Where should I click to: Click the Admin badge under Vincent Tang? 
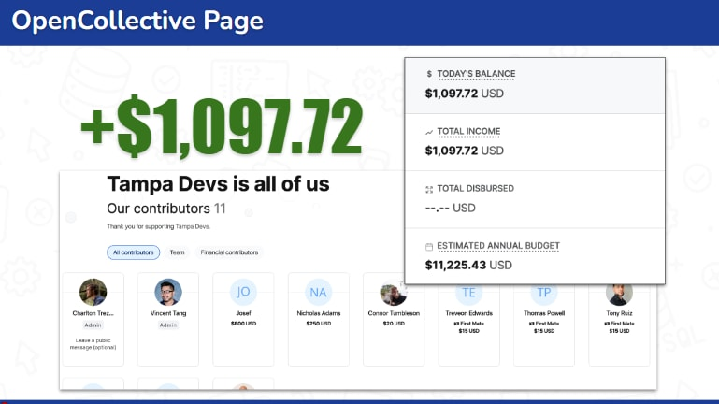coord(168,325)
